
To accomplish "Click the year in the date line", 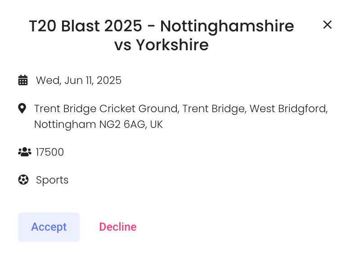I will coord(109,80).
